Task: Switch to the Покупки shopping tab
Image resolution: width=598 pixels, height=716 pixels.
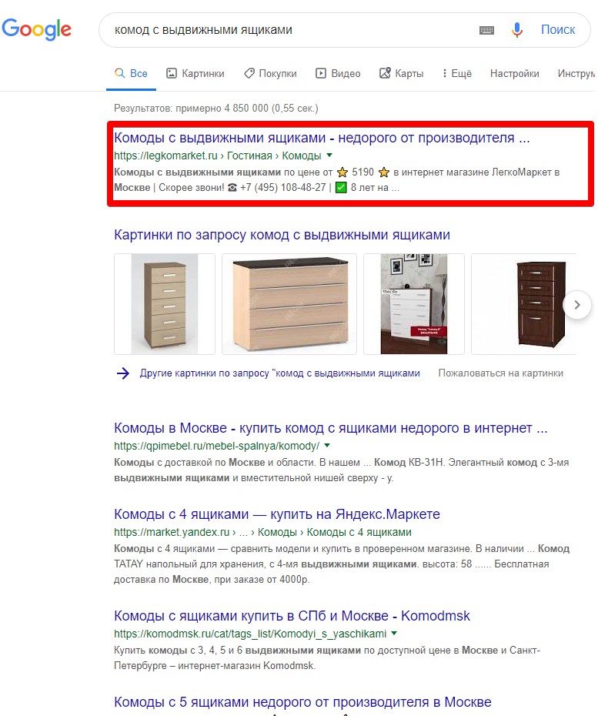Action: pyautogui.click(x=270, y=73)
